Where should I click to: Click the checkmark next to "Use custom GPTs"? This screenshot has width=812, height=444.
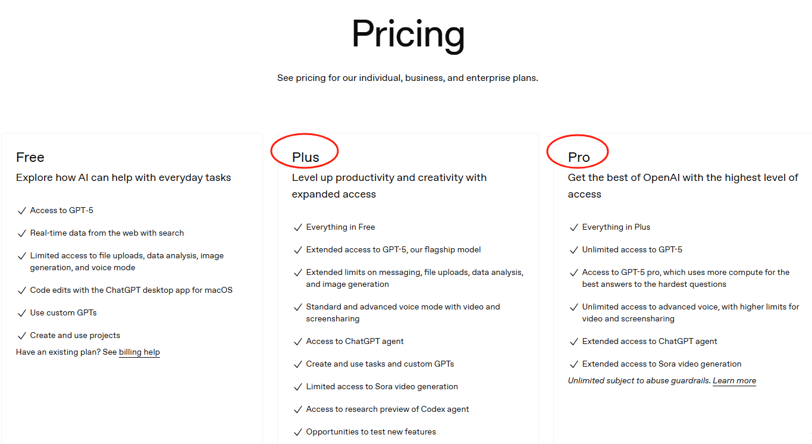pos(21,313)
